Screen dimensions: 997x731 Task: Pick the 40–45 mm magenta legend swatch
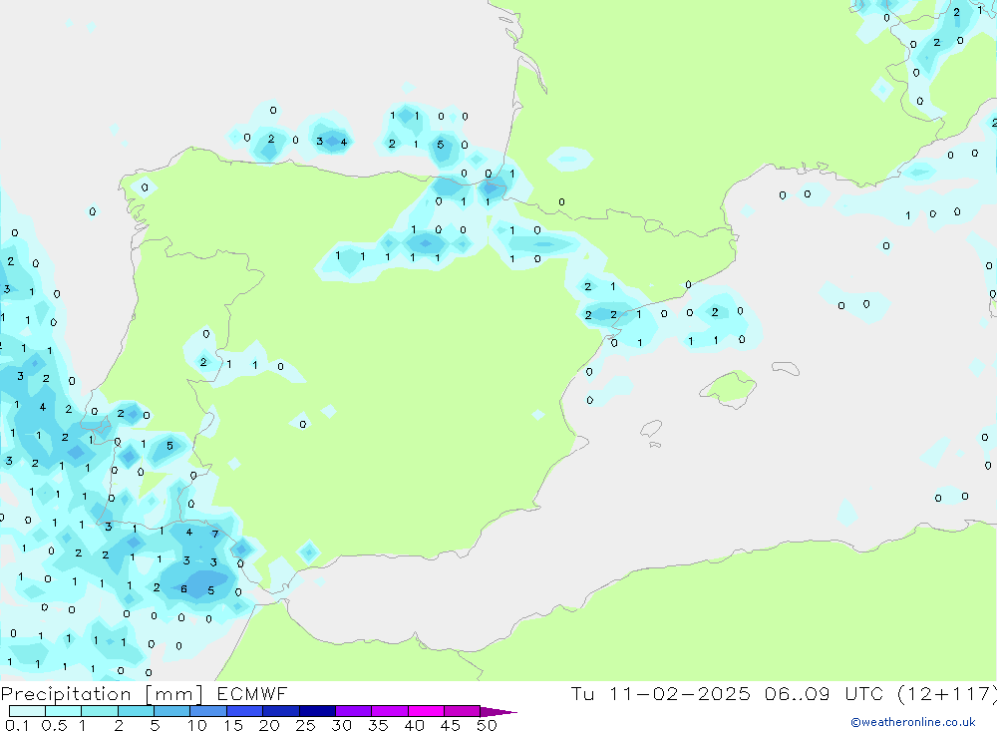click(426, 711)
